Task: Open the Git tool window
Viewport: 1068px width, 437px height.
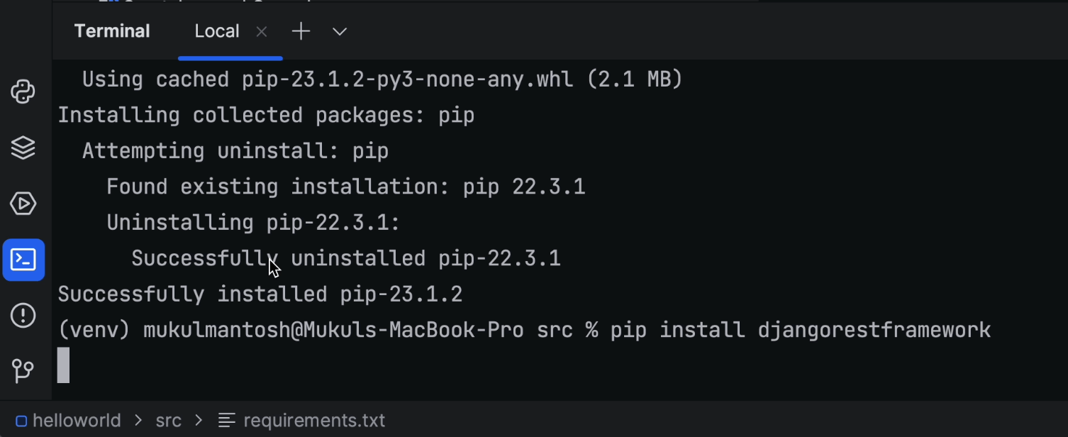Action: 23,370
